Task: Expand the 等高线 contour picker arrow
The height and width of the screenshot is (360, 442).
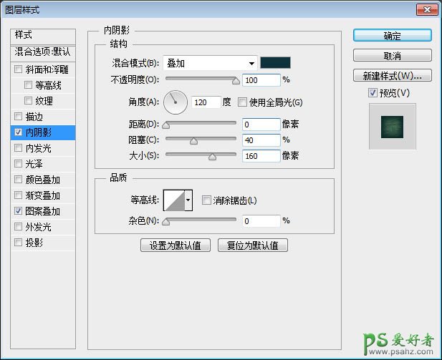Action: pos(189,201)
